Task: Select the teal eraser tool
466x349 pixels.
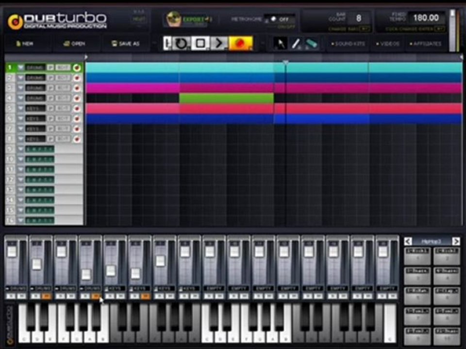Action: pyautogui.click(x=311, y=44)
